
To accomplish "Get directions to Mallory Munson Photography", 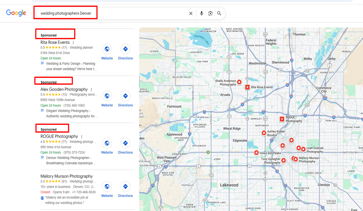I will (125, 186).
